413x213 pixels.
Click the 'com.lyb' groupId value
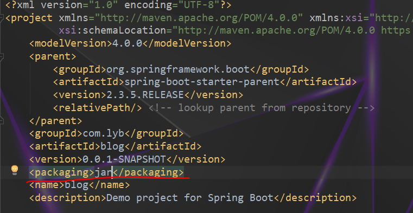tap(104, 133)
